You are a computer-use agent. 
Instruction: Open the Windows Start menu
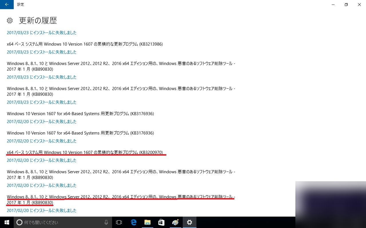(7, 222)
